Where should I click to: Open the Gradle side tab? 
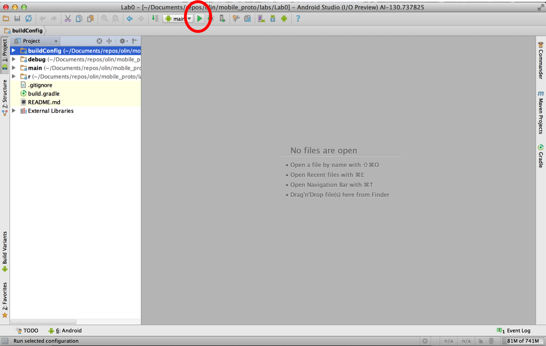tap(541, 156)
